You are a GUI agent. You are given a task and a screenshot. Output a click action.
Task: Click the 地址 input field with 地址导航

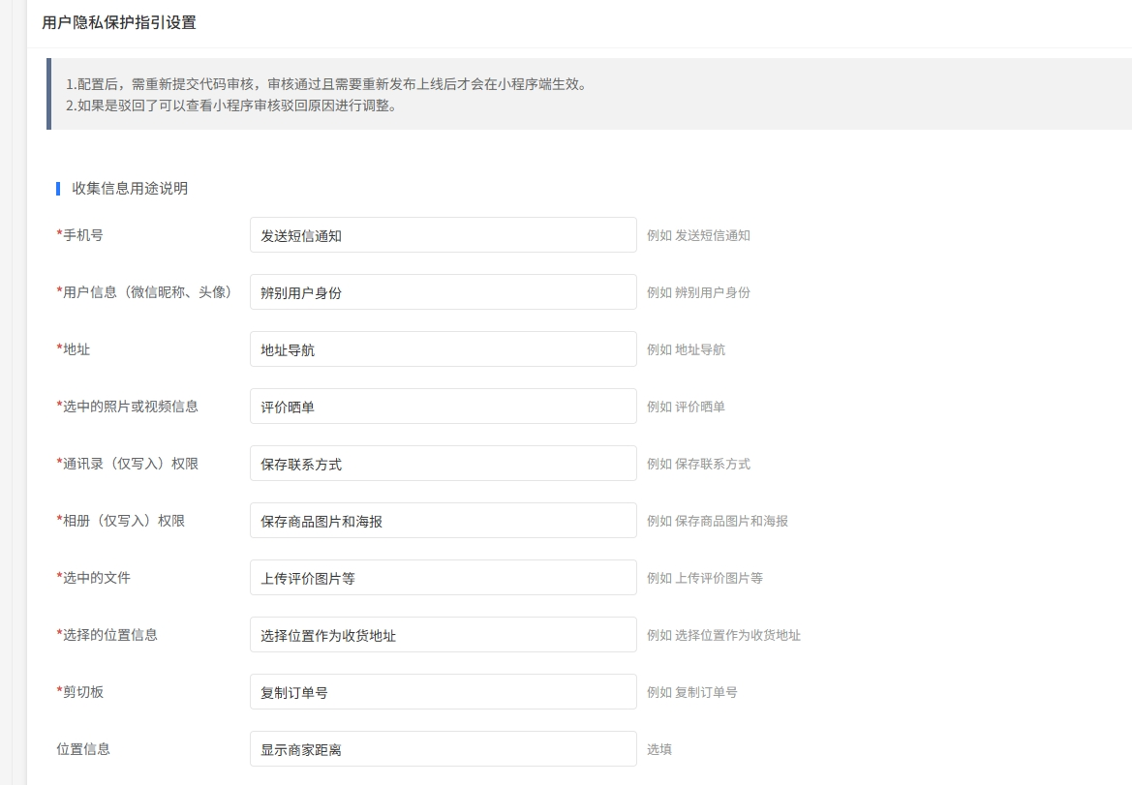(x=443, y=349)
